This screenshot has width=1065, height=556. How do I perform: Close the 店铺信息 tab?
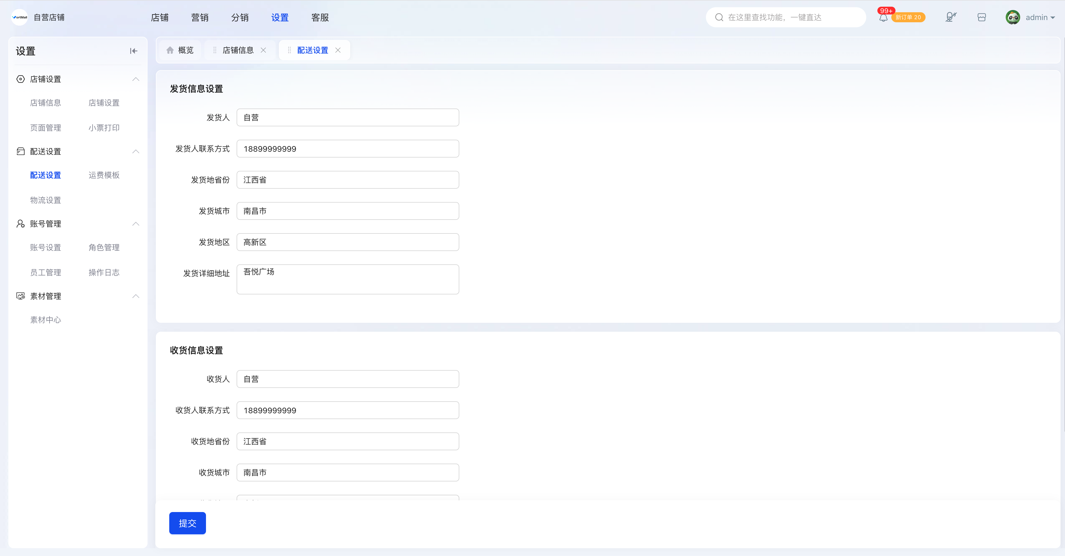click(263, 50)
